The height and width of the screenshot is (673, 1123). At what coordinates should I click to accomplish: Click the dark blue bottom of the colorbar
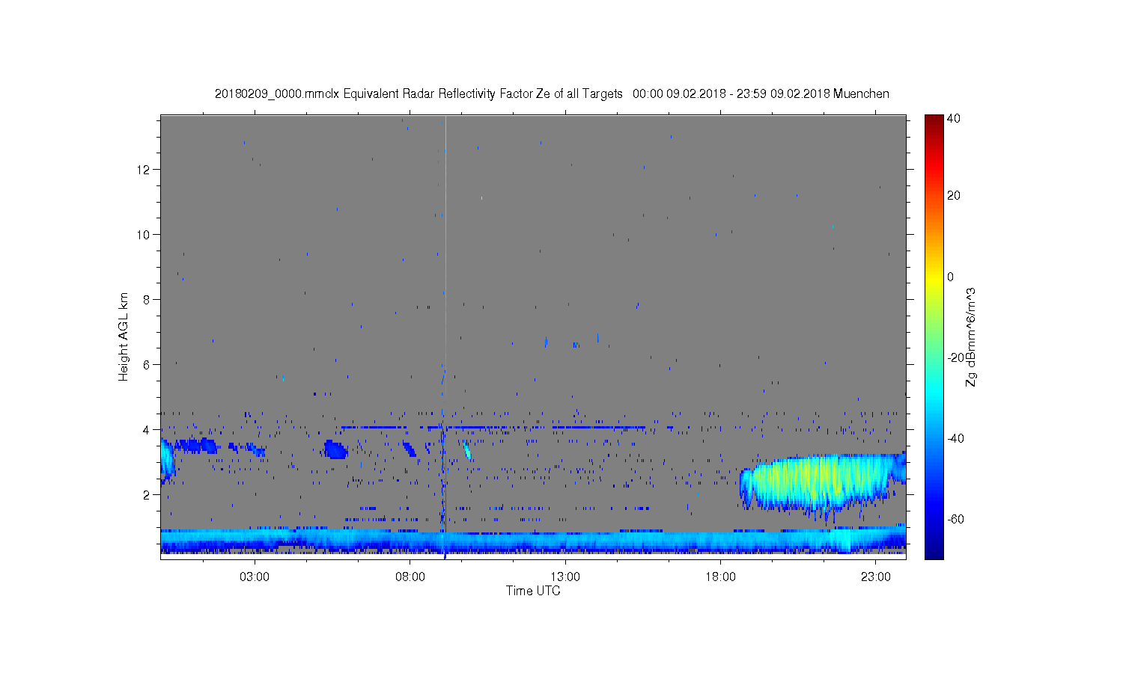pos(934,552)
